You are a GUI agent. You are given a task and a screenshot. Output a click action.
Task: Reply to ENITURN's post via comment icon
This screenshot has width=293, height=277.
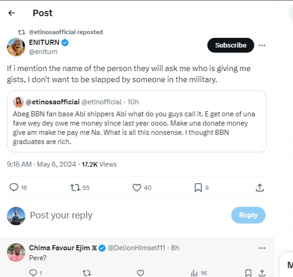point(14,187)
